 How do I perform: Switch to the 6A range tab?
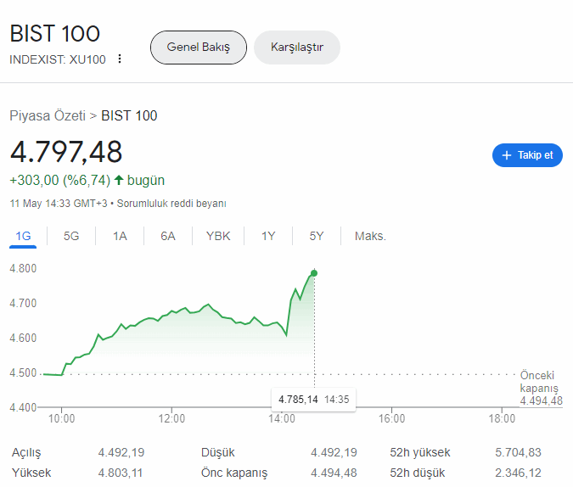(x=168, y=236)
